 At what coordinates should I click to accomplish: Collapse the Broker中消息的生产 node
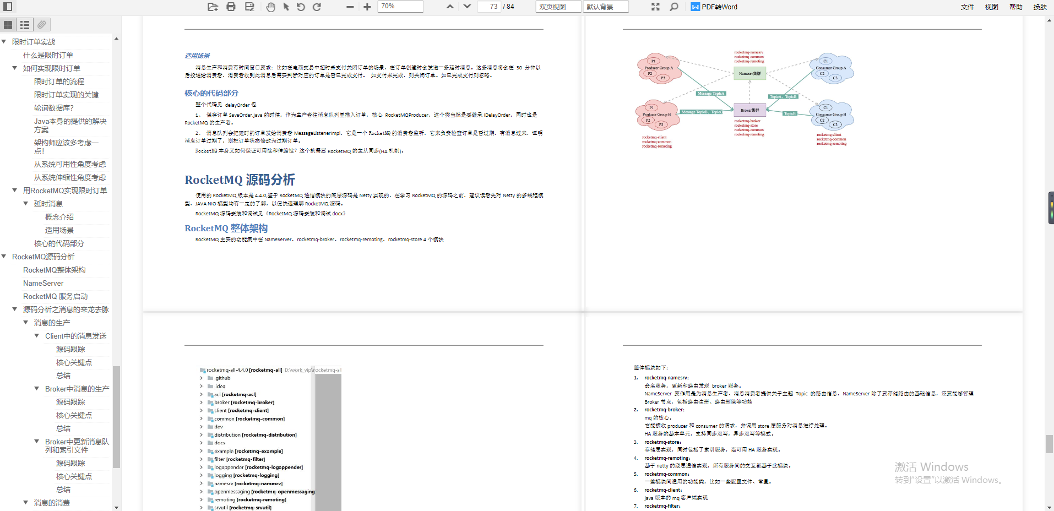37,389
